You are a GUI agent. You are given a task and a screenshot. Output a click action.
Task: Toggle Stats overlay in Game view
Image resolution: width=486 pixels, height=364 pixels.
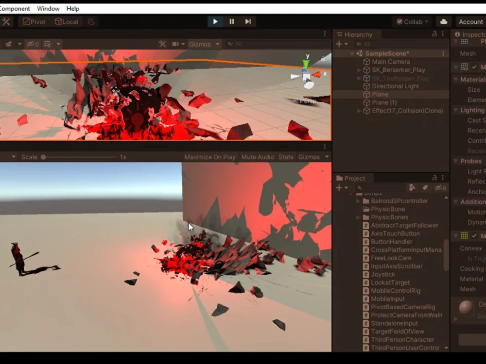point(286,157)
